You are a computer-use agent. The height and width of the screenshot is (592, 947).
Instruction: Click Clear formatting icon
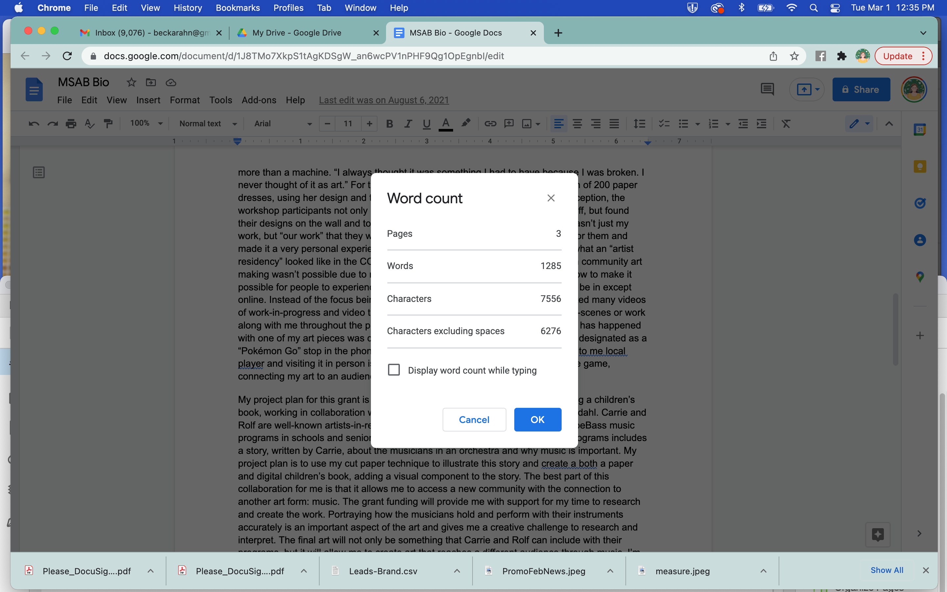point(786,124)
